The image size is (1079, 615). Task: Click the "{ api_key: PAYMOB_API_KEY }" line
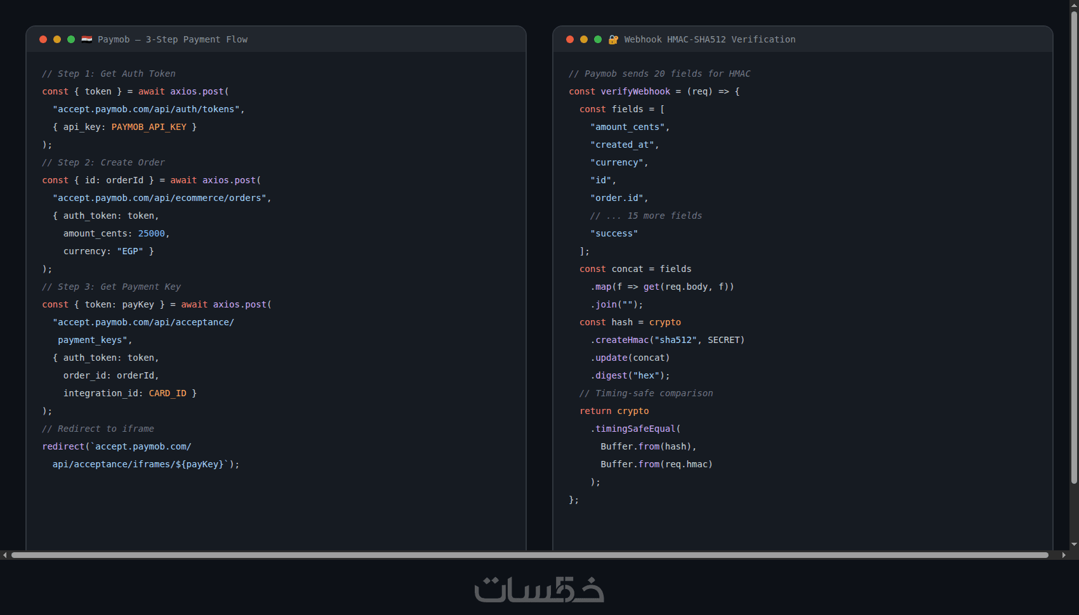point(124,127)
